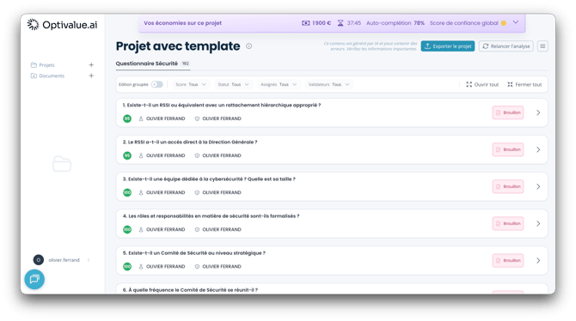
Task: Expand question 4 rôles et responsabilités chevron
Action: coord(538,223)
